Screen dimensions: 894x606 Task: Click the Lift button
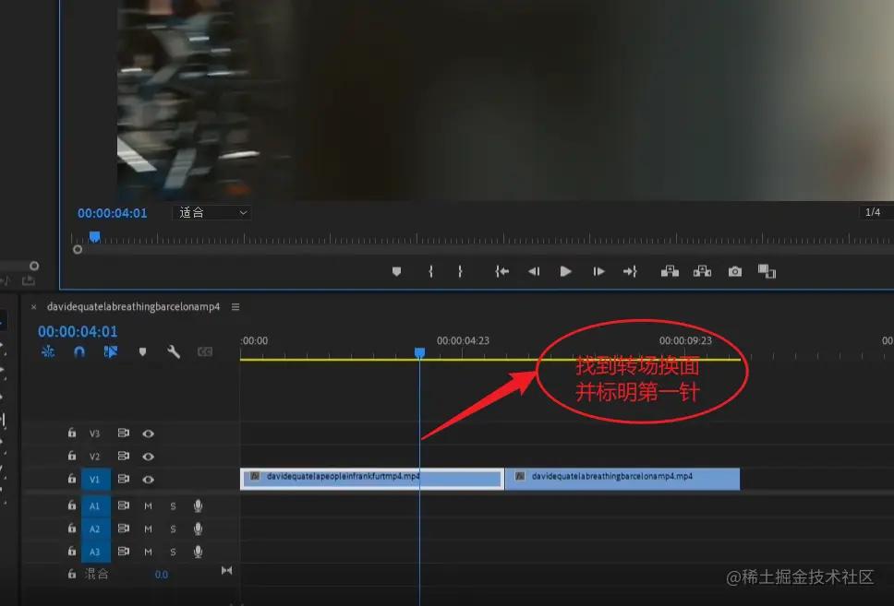coord(670,272)
